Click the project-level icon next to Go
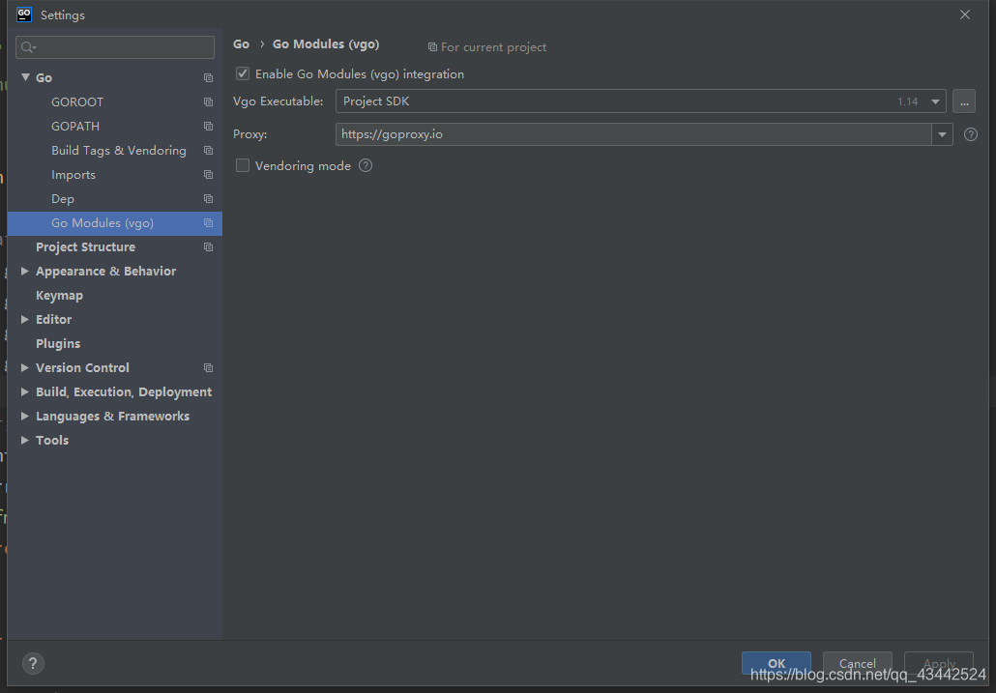Viewport: 996px width, 693px height. 208,77
